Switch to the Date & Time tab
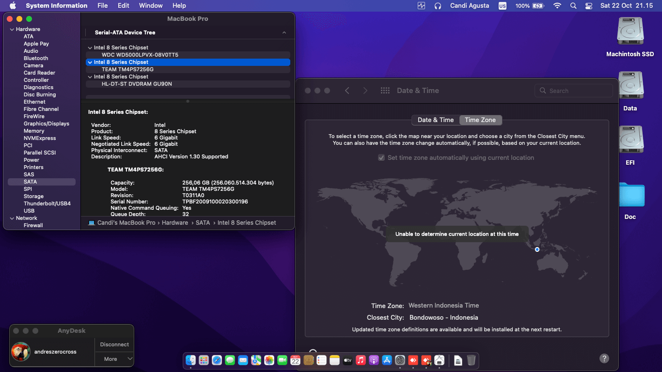 coord(435,120)
